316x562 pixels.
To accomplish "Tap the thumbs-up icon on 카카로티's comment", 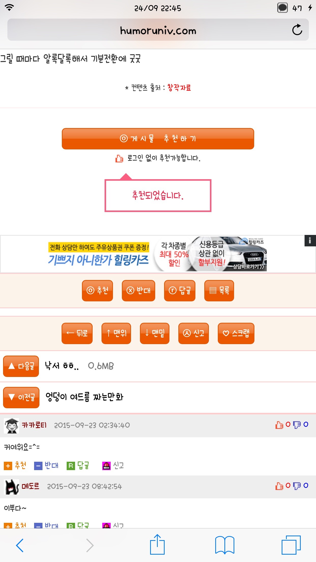I will (279, 425).
